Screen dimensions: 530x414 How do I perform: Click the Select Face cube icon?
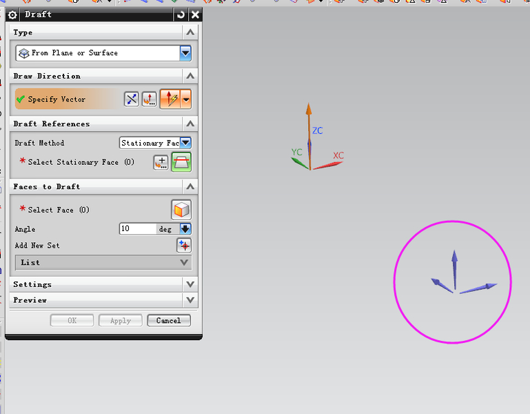coord(181,210)
